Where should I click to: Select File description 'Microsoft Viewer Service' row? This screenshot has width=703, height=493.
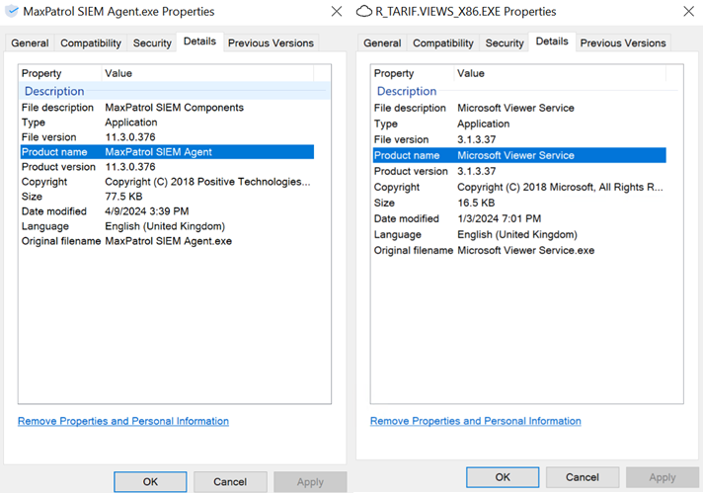(519, 108)
